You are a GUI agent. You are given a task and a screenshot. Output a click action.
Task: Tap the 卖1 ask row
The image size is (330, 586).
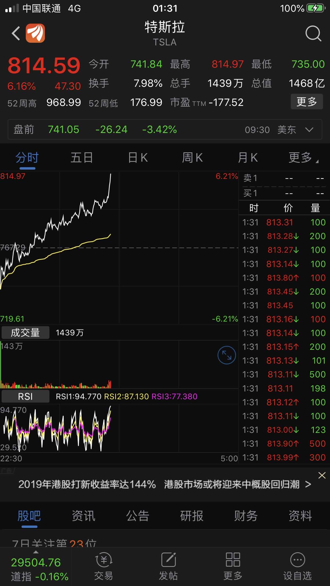click(x=284, y=178)
